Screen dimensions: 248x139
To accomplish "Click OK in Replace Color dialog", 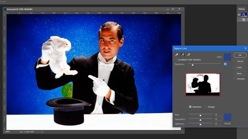I will point(240,55).
